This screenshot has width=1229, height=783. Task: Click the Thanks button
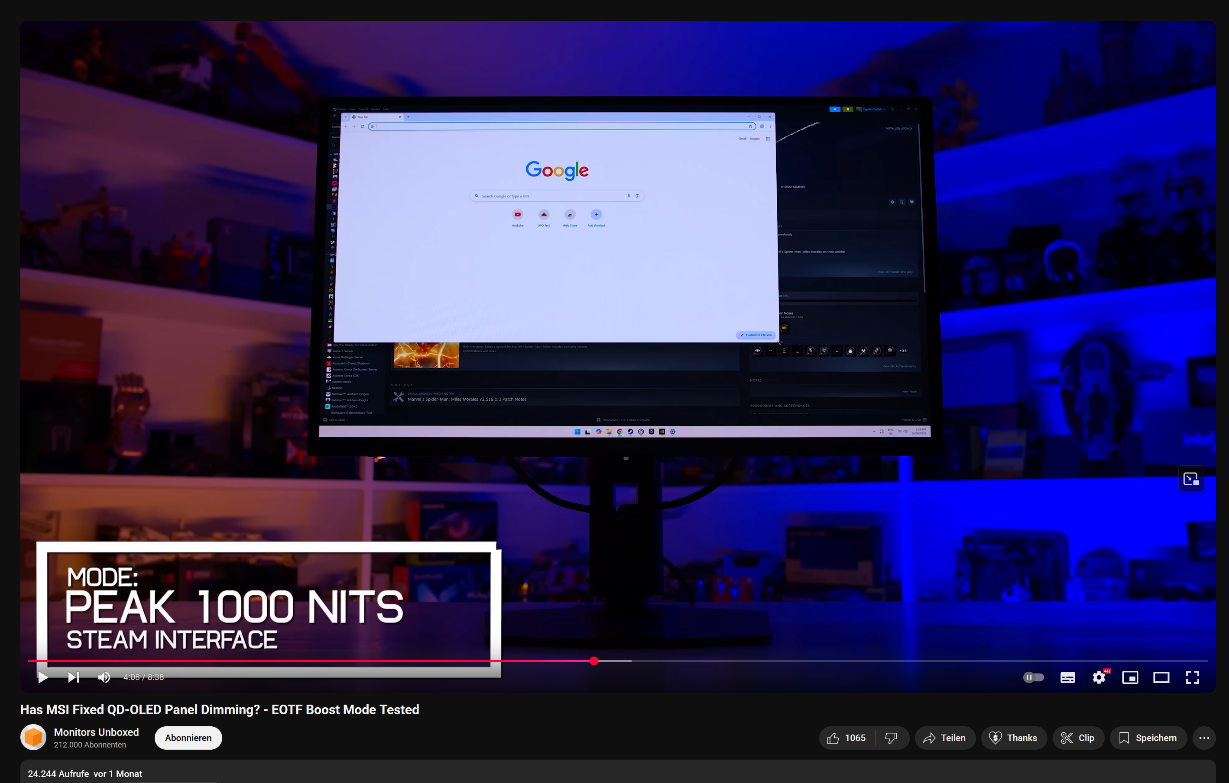click(1013, 738)
